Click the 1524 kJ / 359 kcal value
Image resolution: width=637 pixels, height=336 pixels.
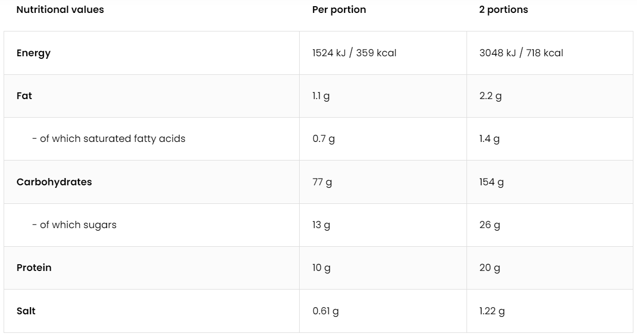354,53
